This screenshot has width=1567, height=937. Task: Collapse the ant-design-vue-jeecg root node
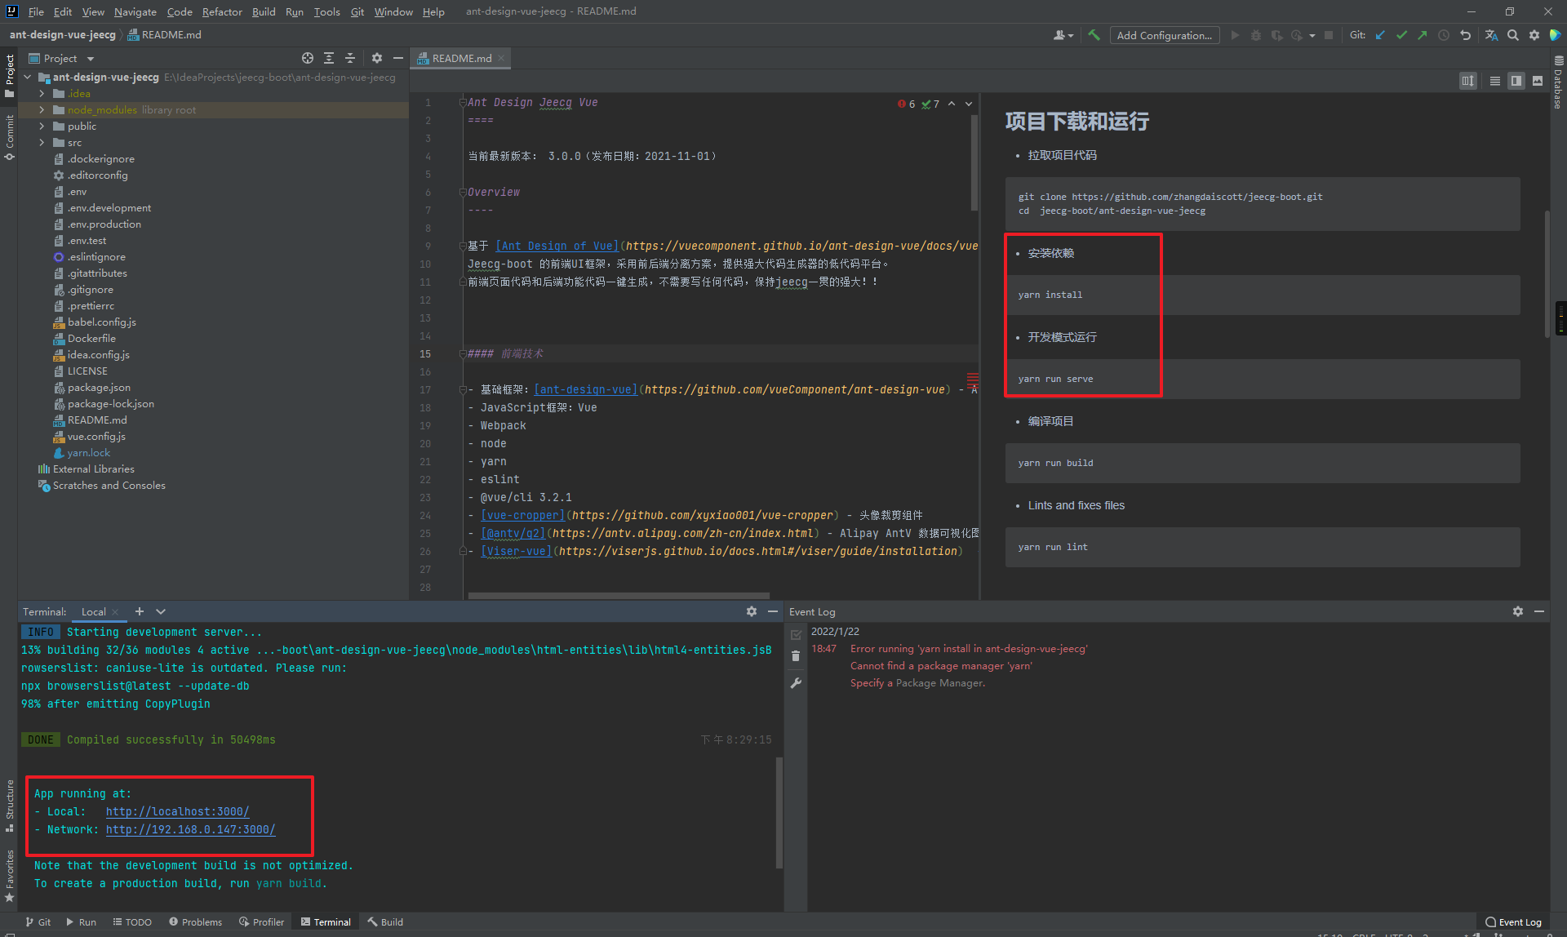28,78
